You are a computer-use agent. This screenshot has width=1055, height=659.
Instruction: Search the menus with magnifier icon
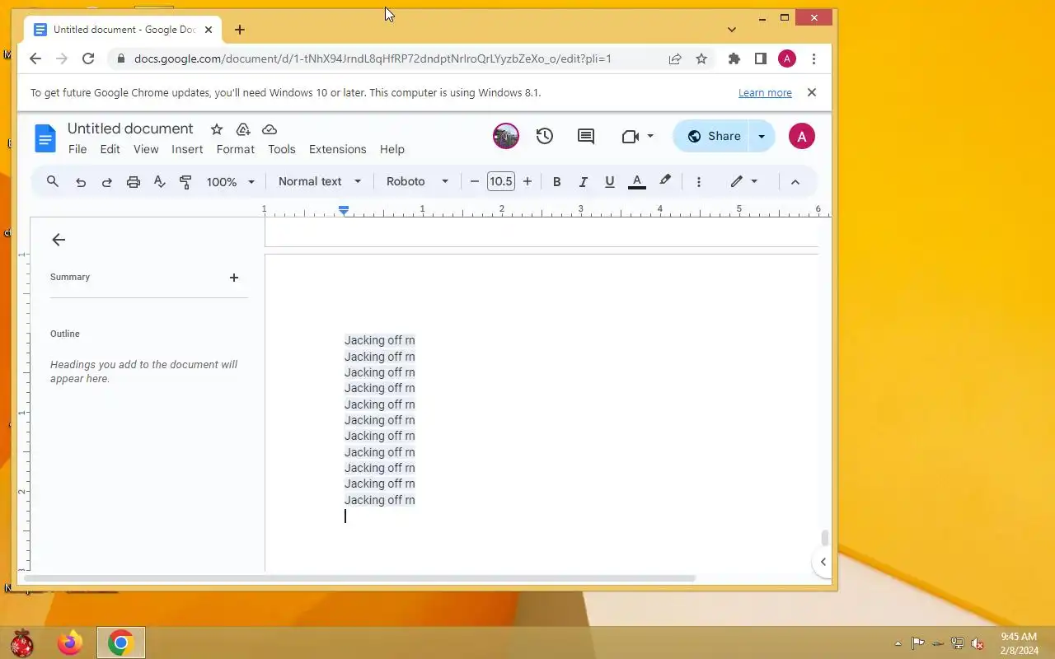pos(53,181)
